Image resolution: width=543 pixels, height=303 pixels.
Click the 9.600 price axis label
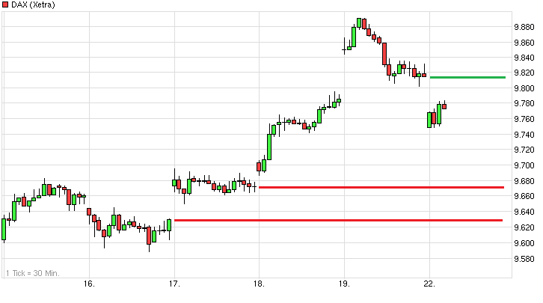(x=523, y=243)
